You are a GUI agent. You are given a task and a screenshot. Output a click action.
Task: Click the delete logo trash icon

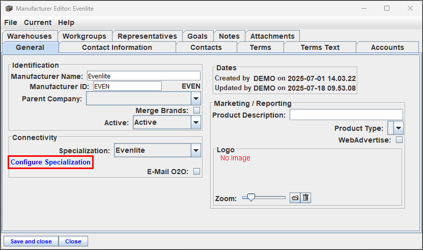tap(305, 198)
